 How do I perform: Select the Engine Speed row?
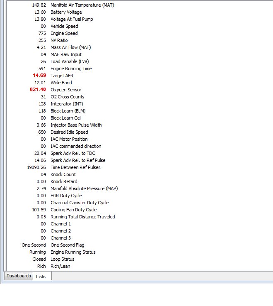tap(64, 33)
